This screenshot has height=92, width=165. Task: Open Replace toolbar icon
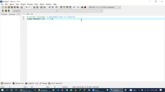click(37, 7)
